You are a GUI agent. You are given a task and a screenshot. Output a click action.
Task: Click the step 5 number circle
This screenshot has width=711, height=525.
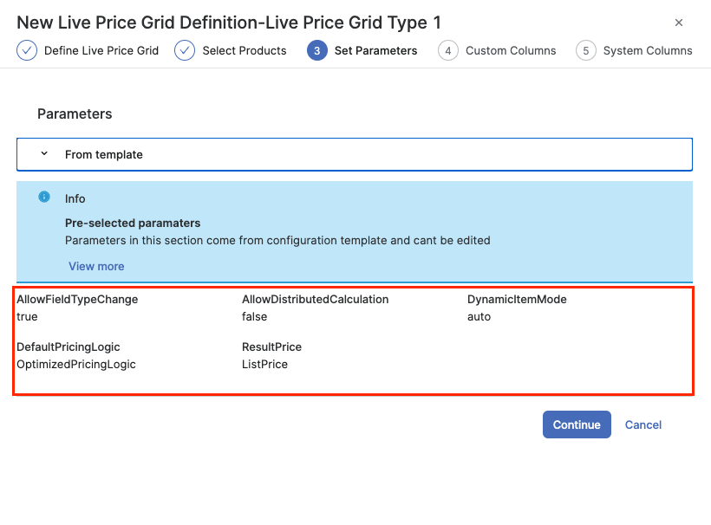pos(586,51)
